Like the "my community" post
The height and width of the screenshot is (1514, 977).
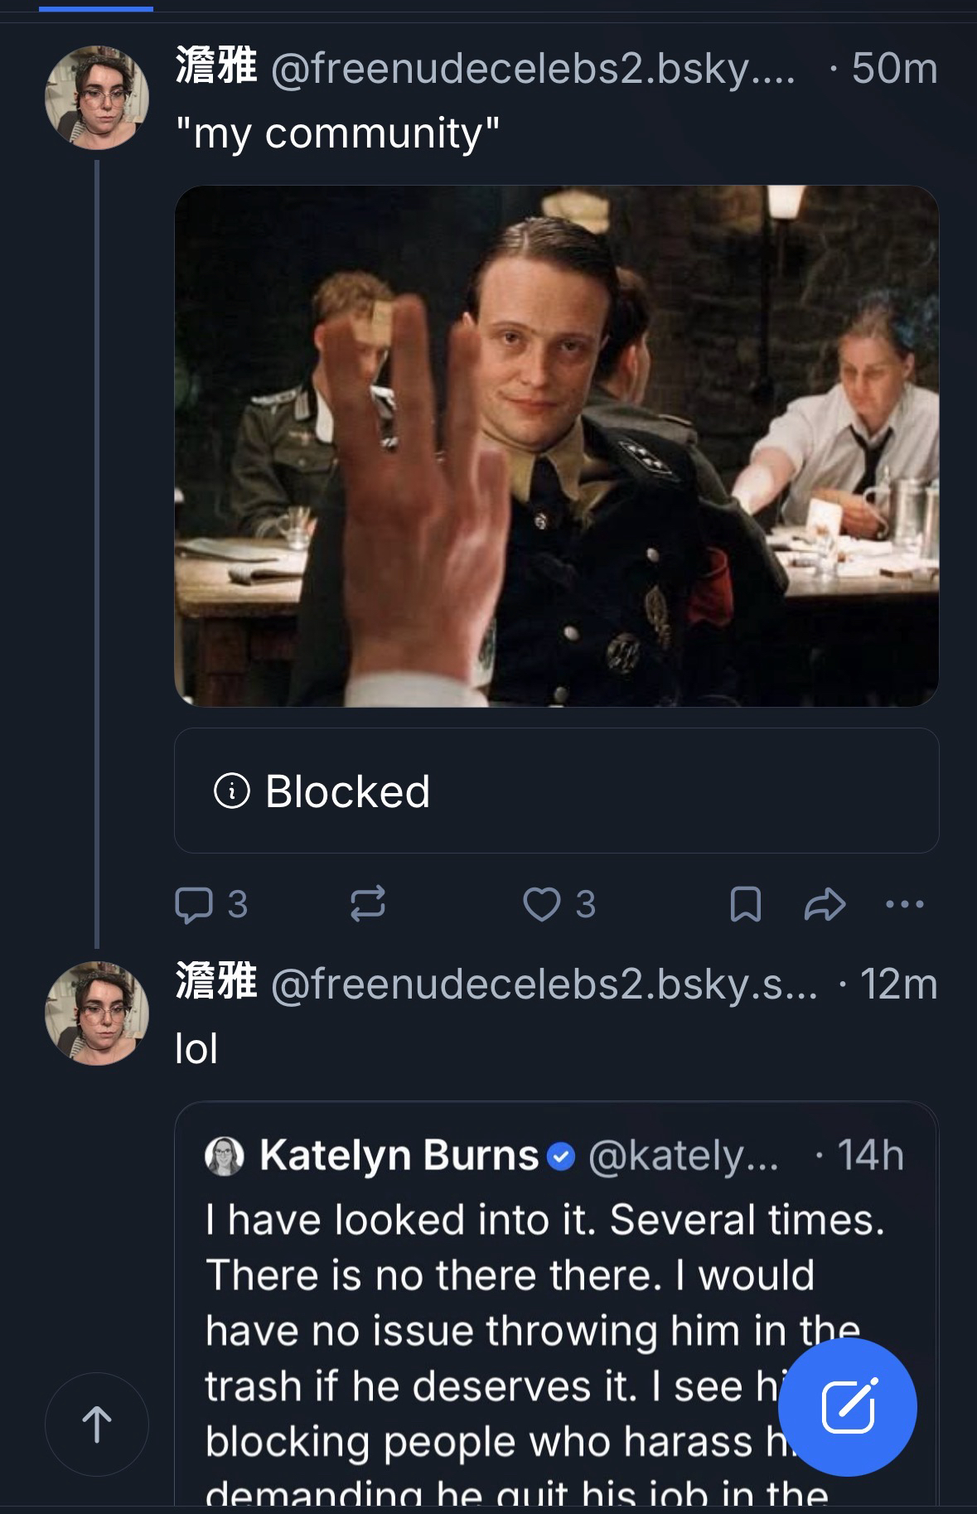[x=542, y=904]
